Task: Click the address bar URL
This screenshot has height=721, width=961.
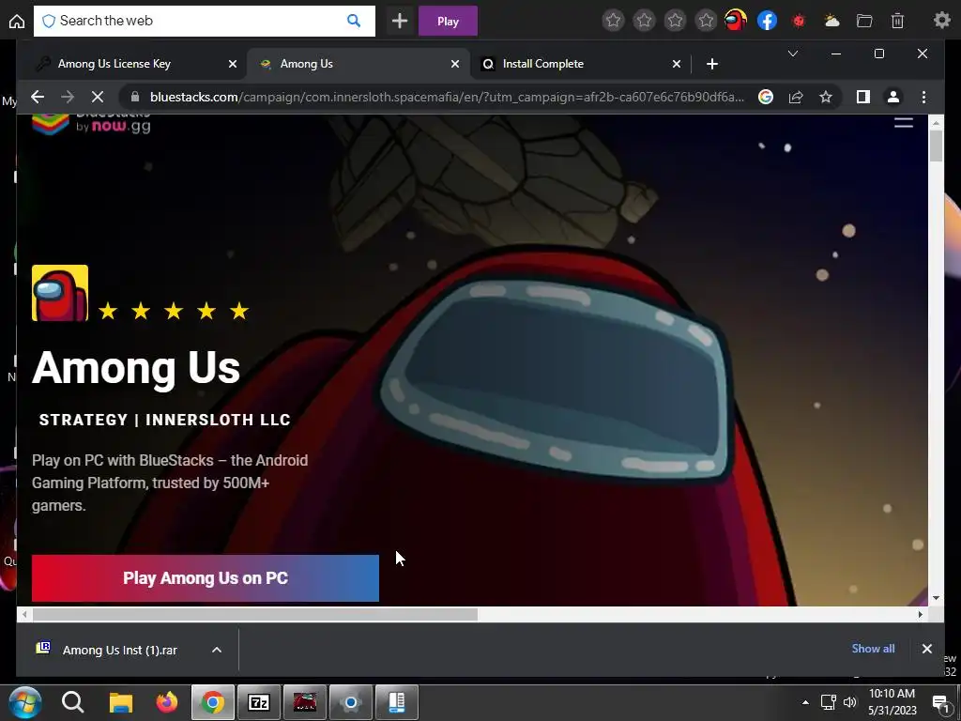Action: point(447,97)
